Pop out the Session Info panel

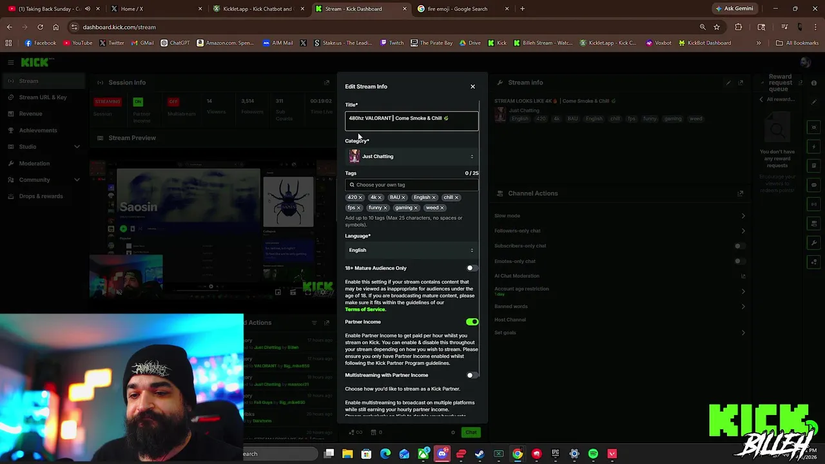click(x=327, y=82)
